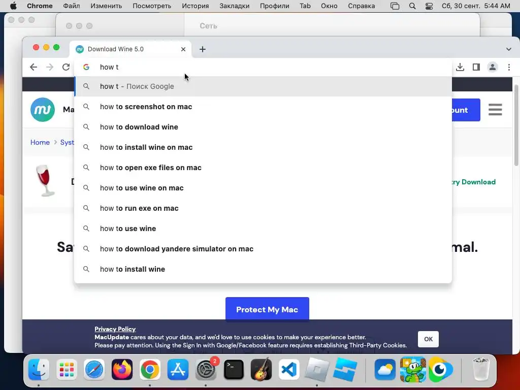Open the Chrome profile avatar

[493, 67]
